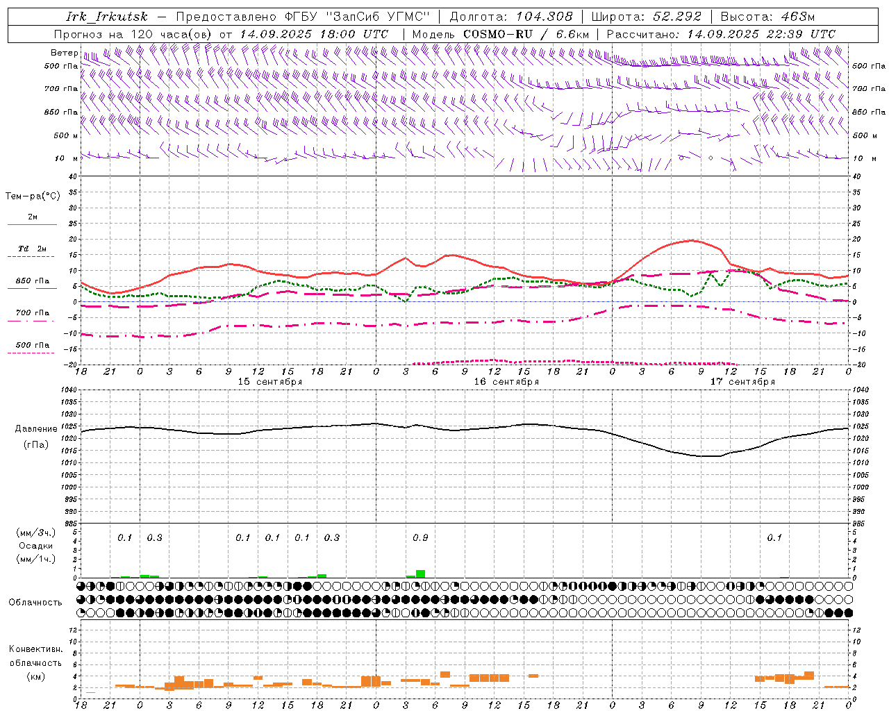This screenshot has height=711, width=889.
Task: Select the Давление pressure chart title
Action: click(36, 429)
